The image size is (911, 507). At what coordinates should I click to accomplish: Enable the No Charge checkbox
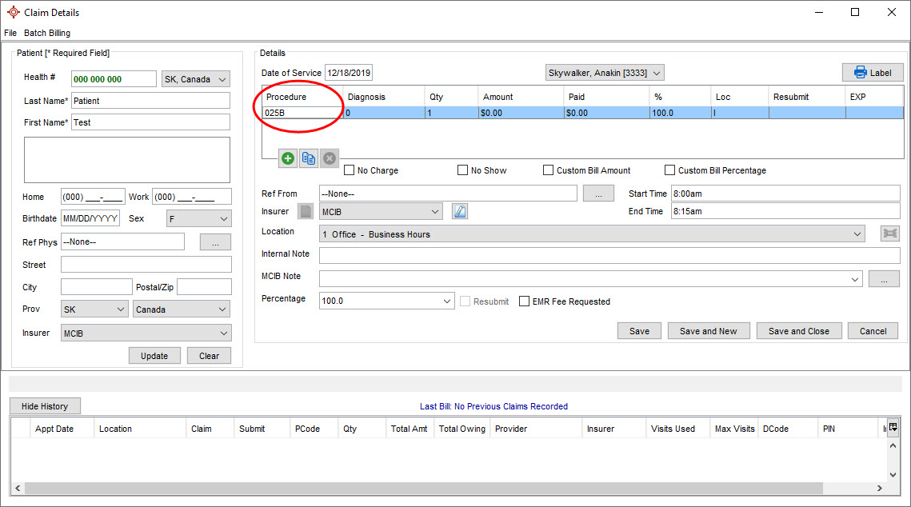[350, 170]
